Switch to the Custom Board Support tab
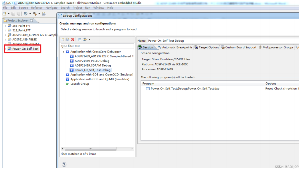303x171 pixels. click(239, 47)
